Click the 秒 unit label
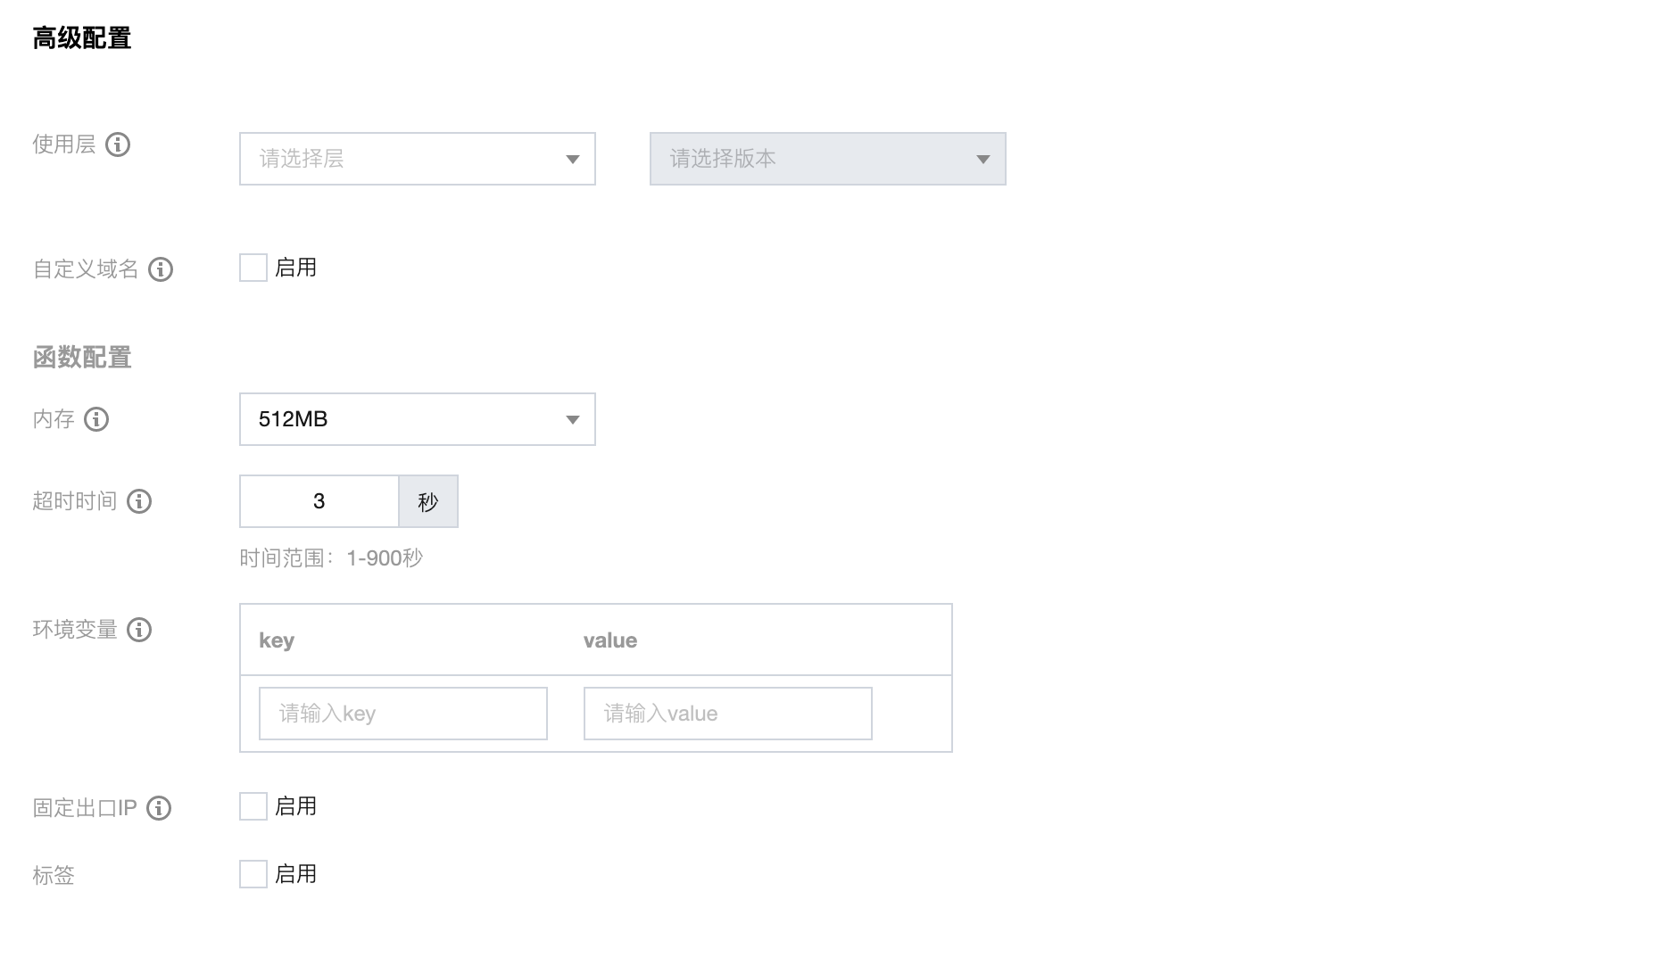Image resolution: width=1658 pixels, height=974 pixels. [x=428, y=501]
